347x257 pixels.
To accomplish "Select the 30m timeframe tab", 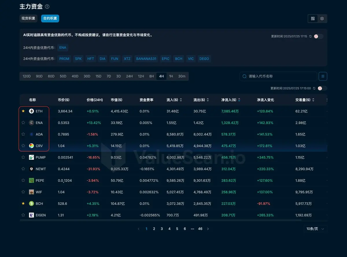I will [182, 76].
